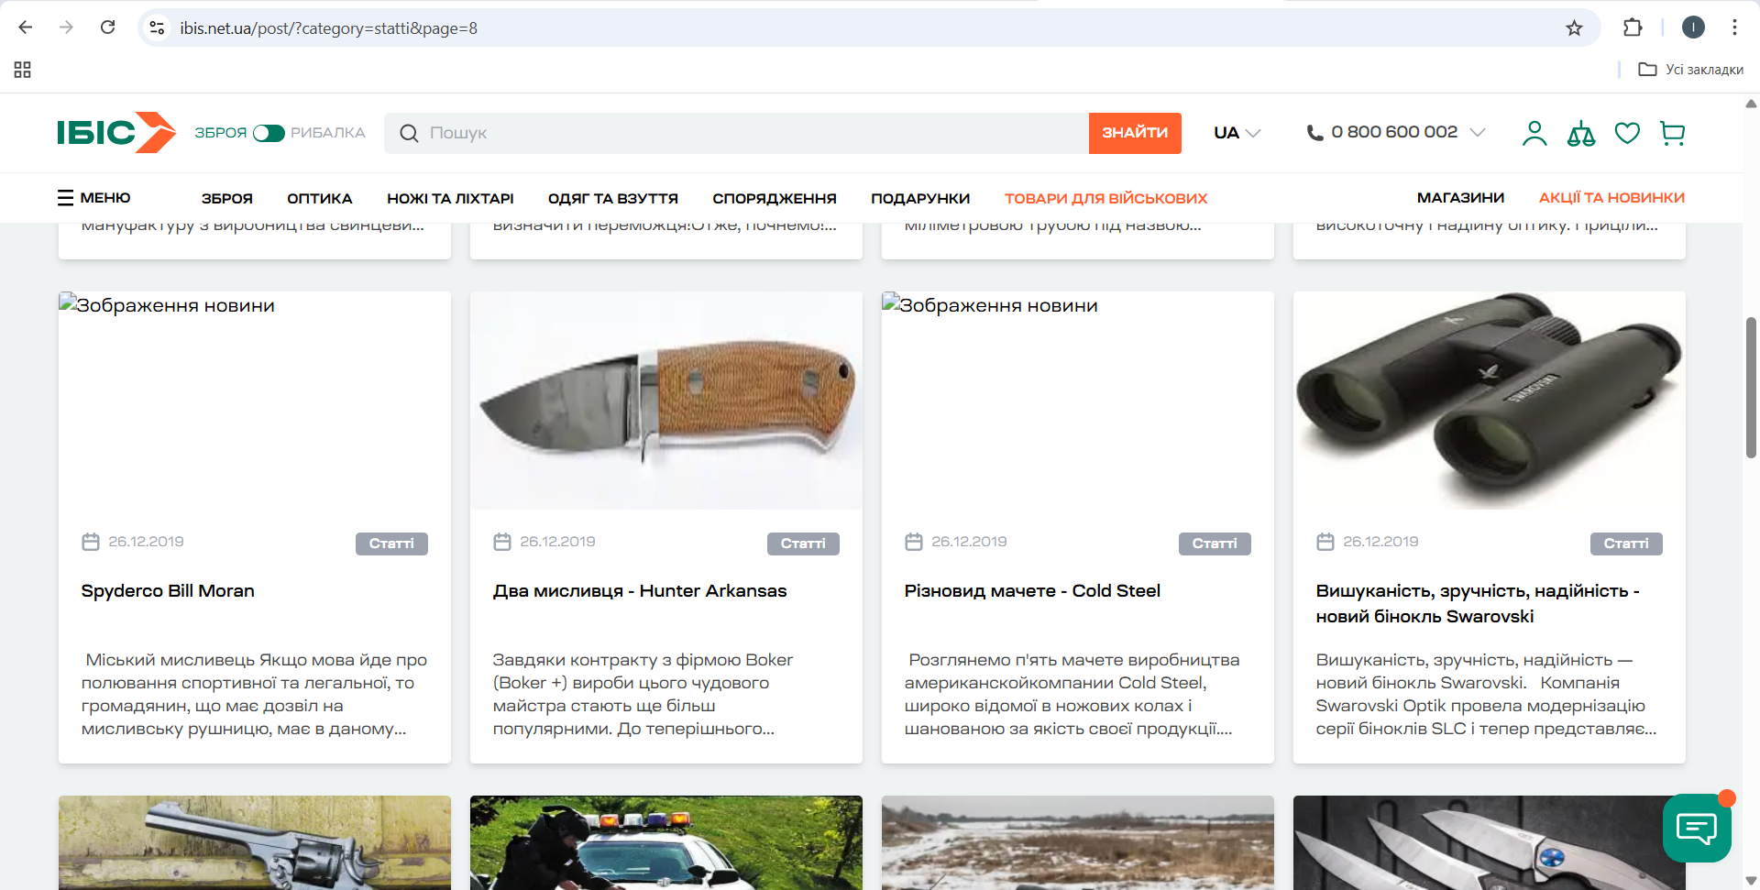This screenshot has width=1760, height=890.
Task: Click the broken image on Cold Steel card
Action: (1078, 401)
